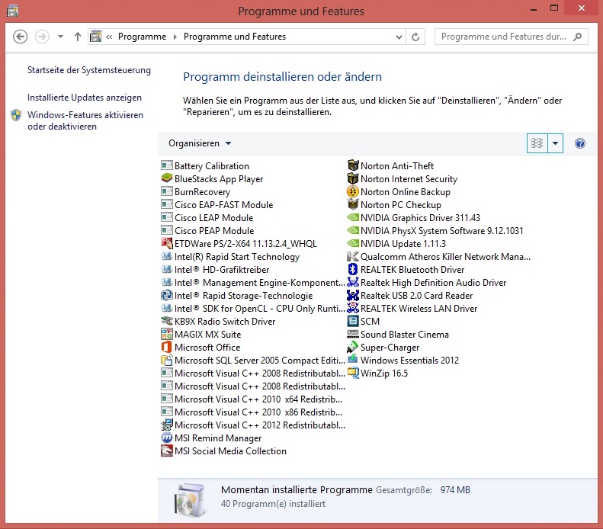Click the REALTEK Bluetooth Driver icon
The width and height of the screenshot is (603, 529).
[x=353, y=270]
